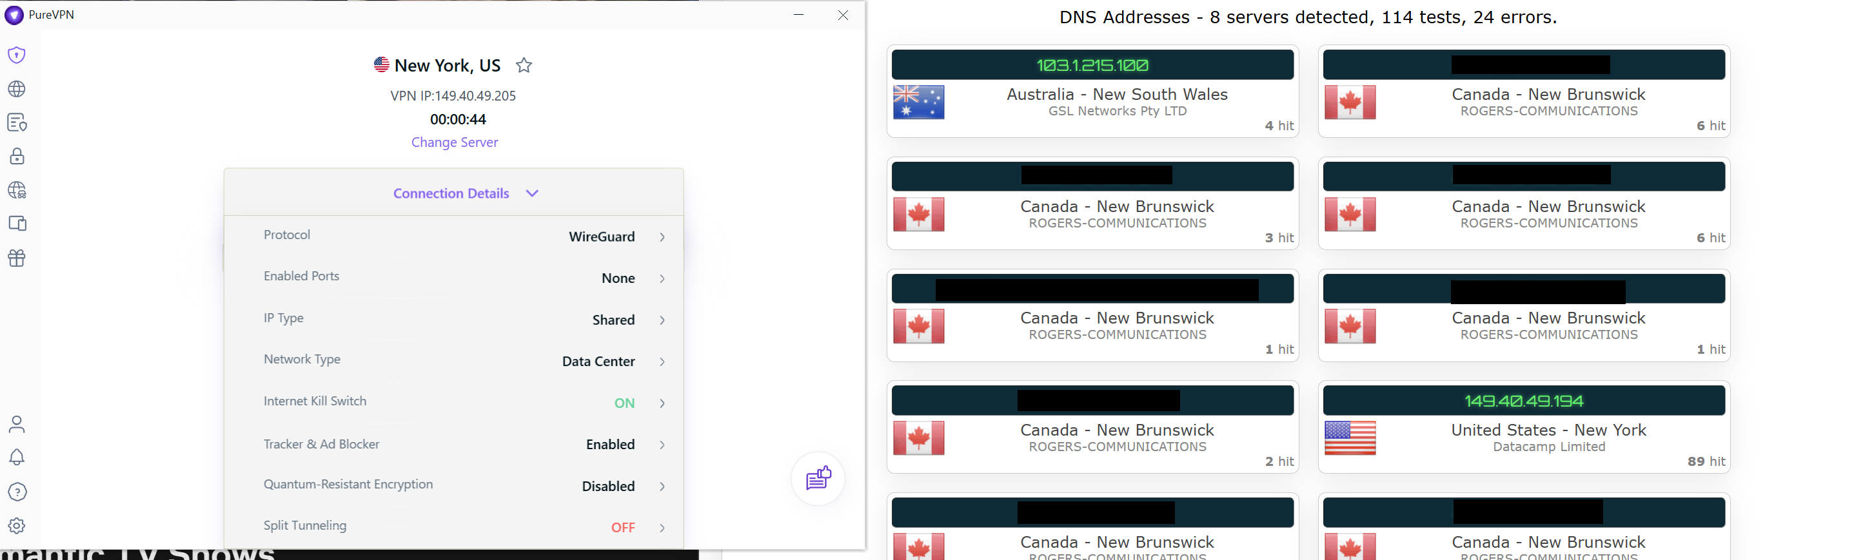1863x560 pixels.
Task: Click the 149.40.49.194 DNS server card
Action: pyautogui.click(x=1524, y=427)
